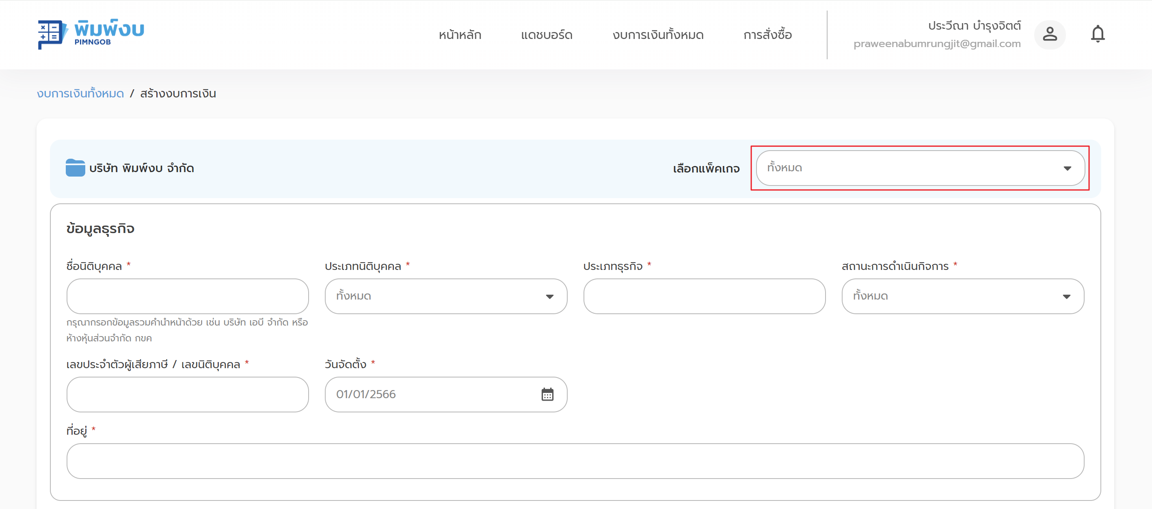Open the การสั่งซื้อ menu item
This screenshot has height=509, width=1152.
point(767,35)
